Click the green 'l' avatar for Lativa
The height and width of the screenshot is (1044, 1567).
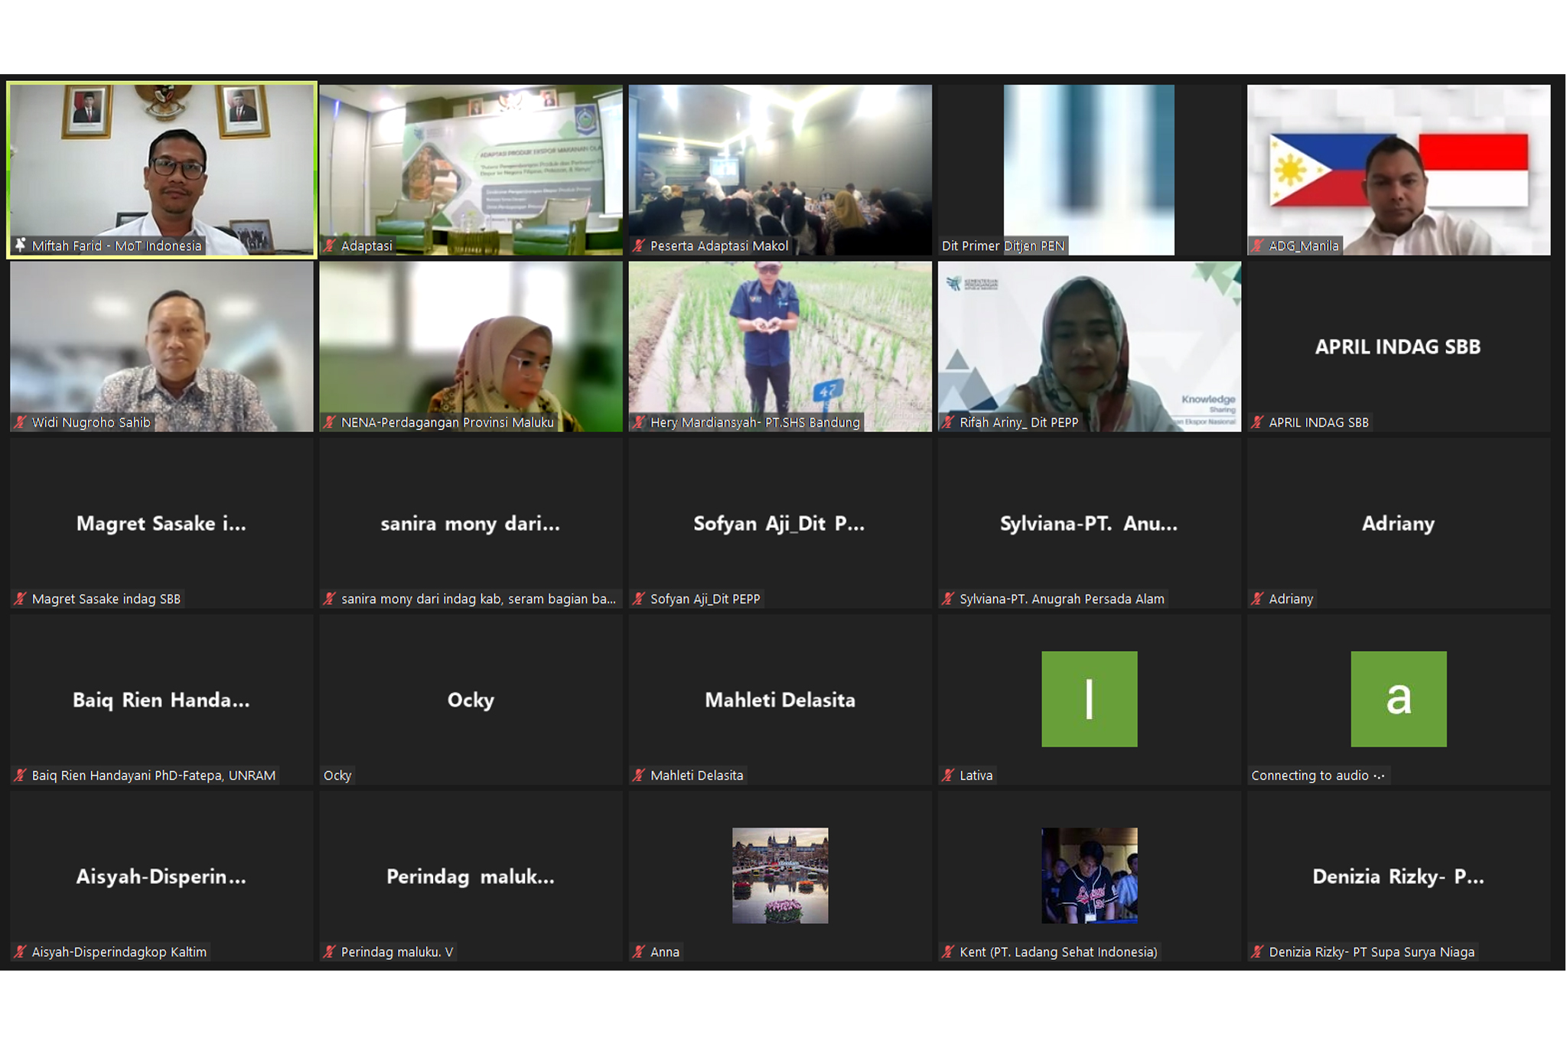point(1089,698)
